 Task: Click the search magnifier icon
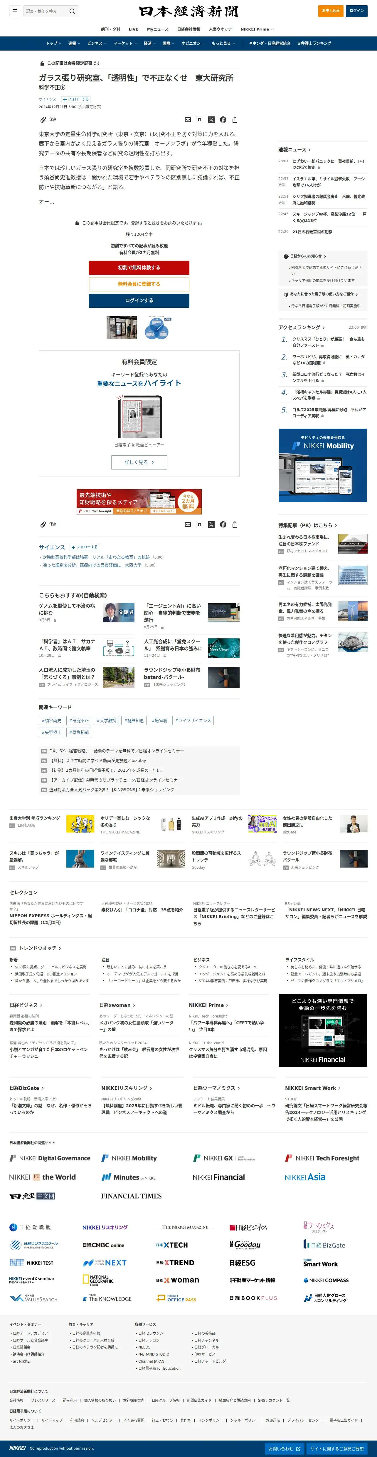point(72,11)
